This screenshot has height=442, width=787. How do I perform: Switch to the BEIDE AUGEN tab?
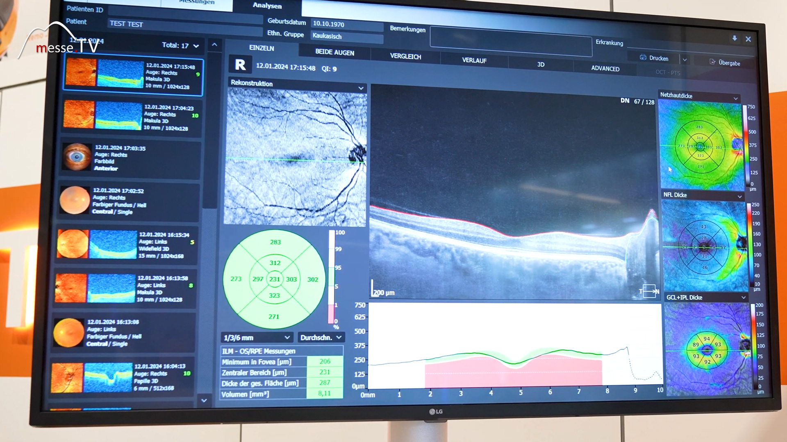(334, 52)
